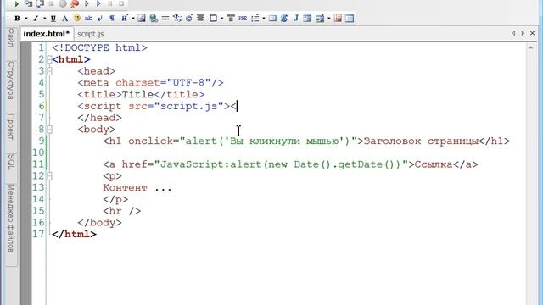Image resolution: width=543 pixels, height=305 pixels.
Task: Close the current editor tab with X
Action: point(532,33)
